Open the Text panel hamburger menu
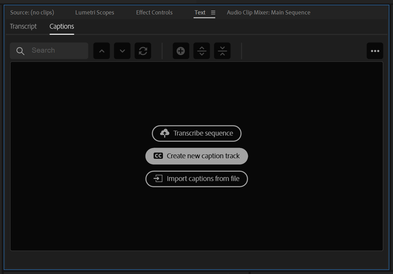The width and height of the screenshot is (393, 274). 213,12
